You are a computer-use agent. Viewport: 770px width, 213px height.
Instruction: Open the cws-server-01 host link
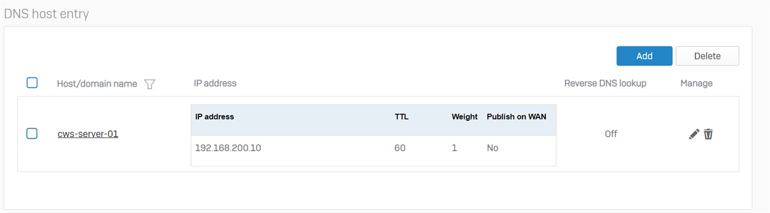pos(88,134)
